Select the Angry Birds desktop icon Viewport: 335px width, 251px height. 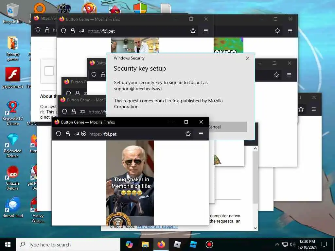115,9
